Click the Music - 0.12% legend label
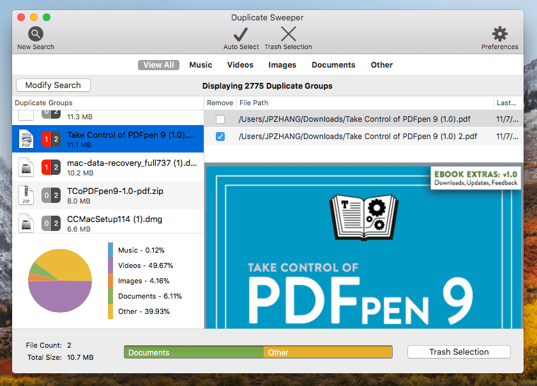This screenshot has height=386, width=537. click(141, 250)
